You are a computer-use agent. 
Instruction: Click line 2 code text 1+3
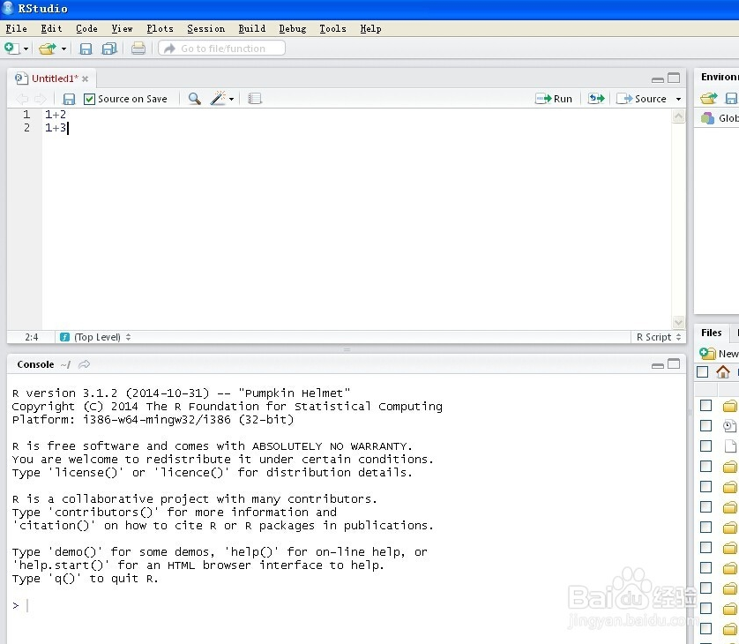click(x=56, y=127)
